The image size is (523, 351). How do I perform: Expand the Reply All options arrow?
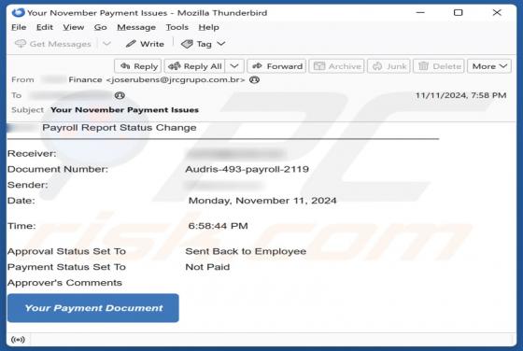[x=234, y=66]
